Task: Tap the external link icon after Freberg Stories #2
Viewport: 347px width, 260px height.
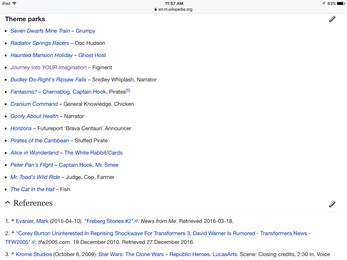Action: pos(136,221)
